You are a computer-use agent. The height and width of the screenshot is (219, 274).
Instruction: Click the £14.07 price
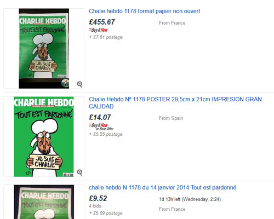[x=100, y=117]
